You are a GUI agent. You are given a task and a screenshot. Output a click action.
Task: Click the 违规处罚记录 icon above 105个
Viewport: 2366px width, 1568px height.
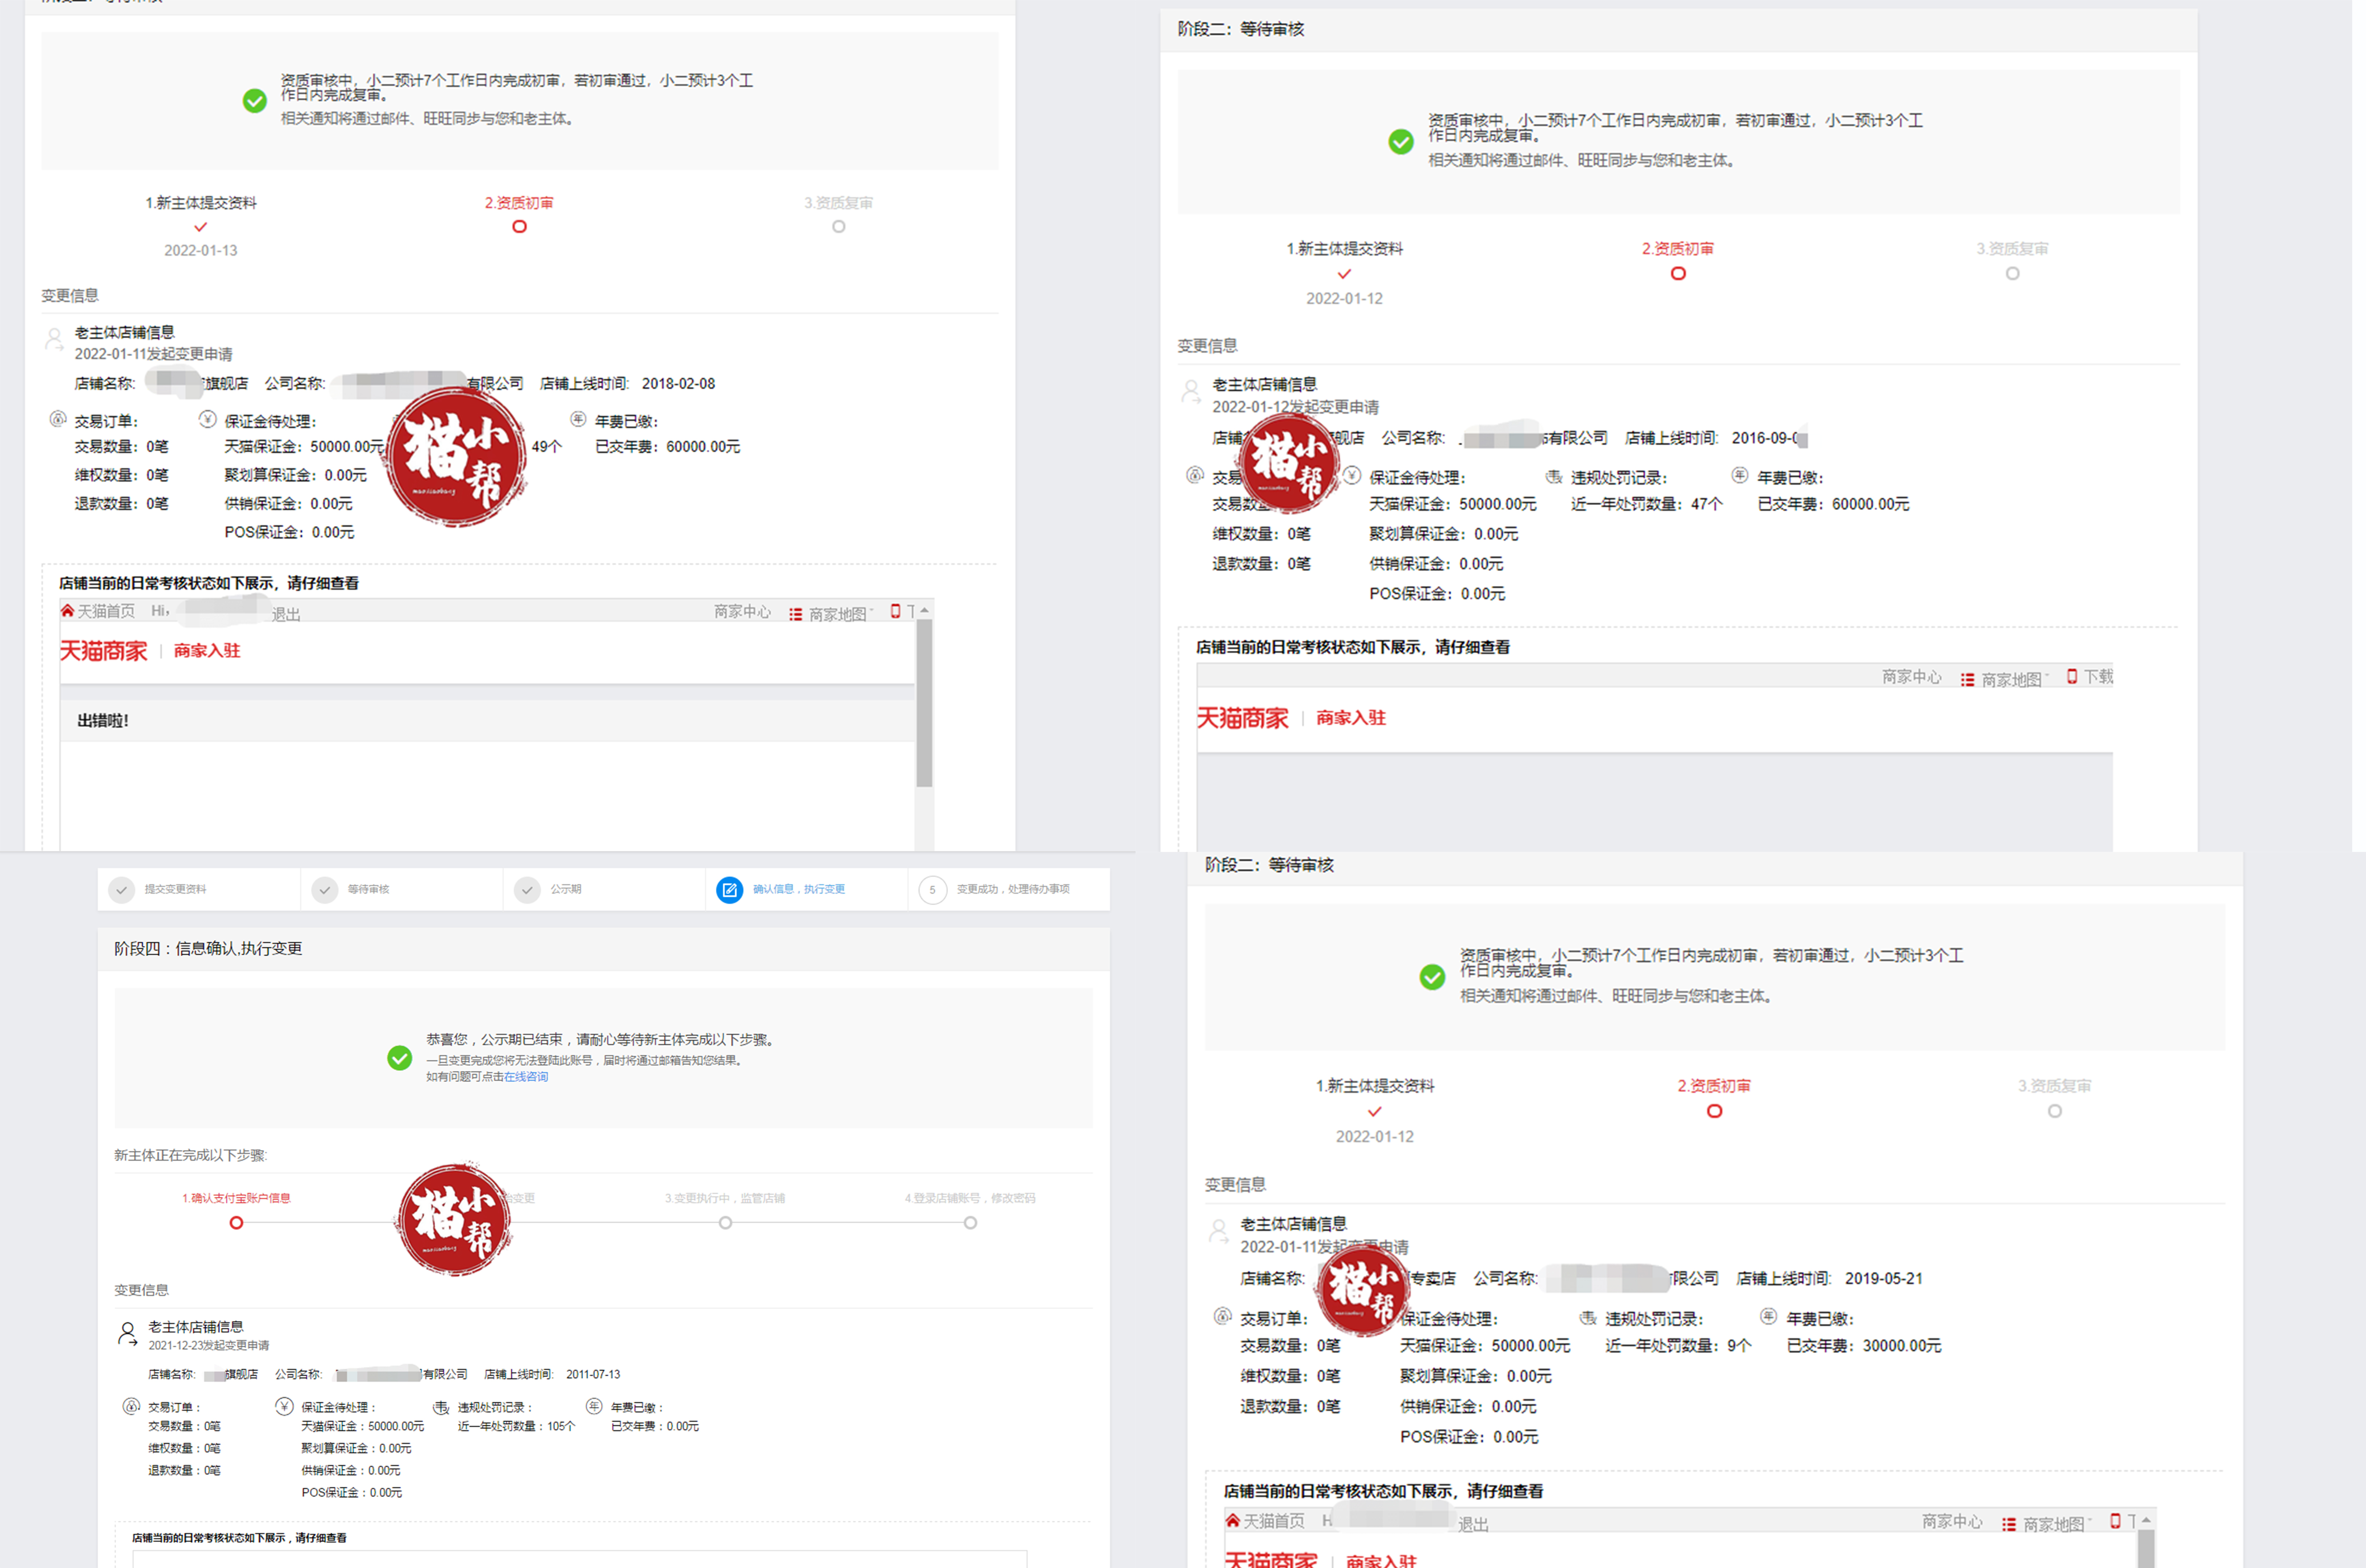pyautogui.click(x=441, y=1407)
